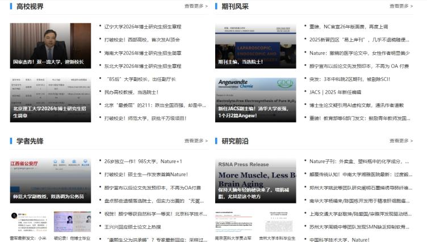Click the RSNA Press Release thumbnail
Image resolution: width=427 pixels, height=242 pixels.
pyautogui.click(x=255, y=180)
